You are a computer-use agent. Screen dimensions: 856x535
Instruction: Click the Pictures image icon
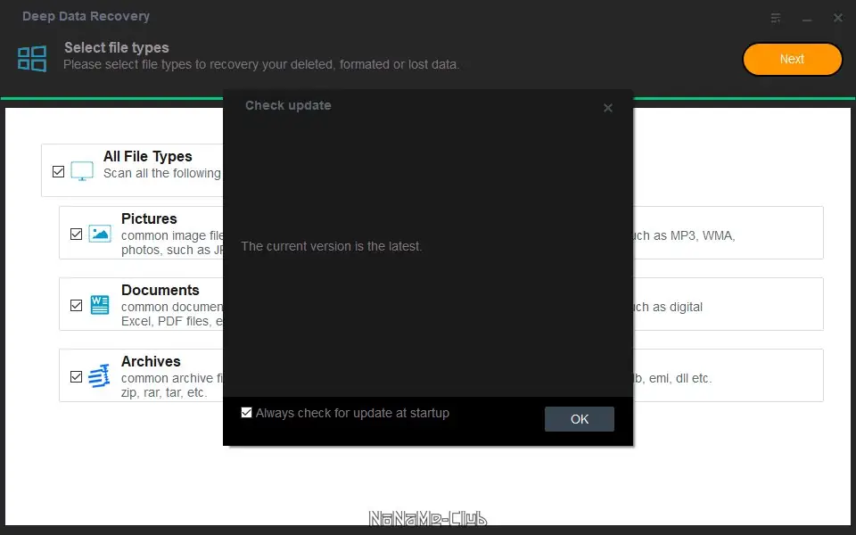click(100, 234)
